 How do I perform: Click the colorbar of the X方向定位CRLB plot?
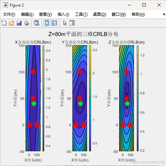[x=43, y=98]
